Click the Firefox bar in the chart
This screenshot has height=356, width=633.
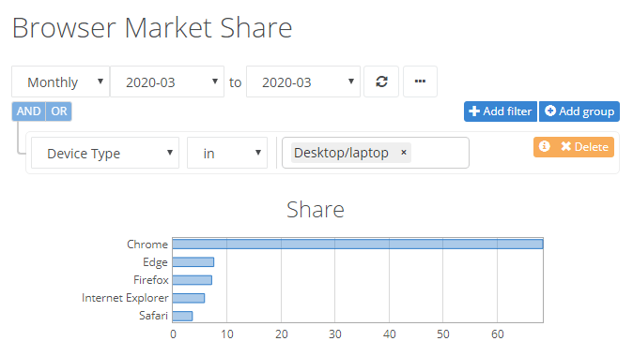coord(193,280)
